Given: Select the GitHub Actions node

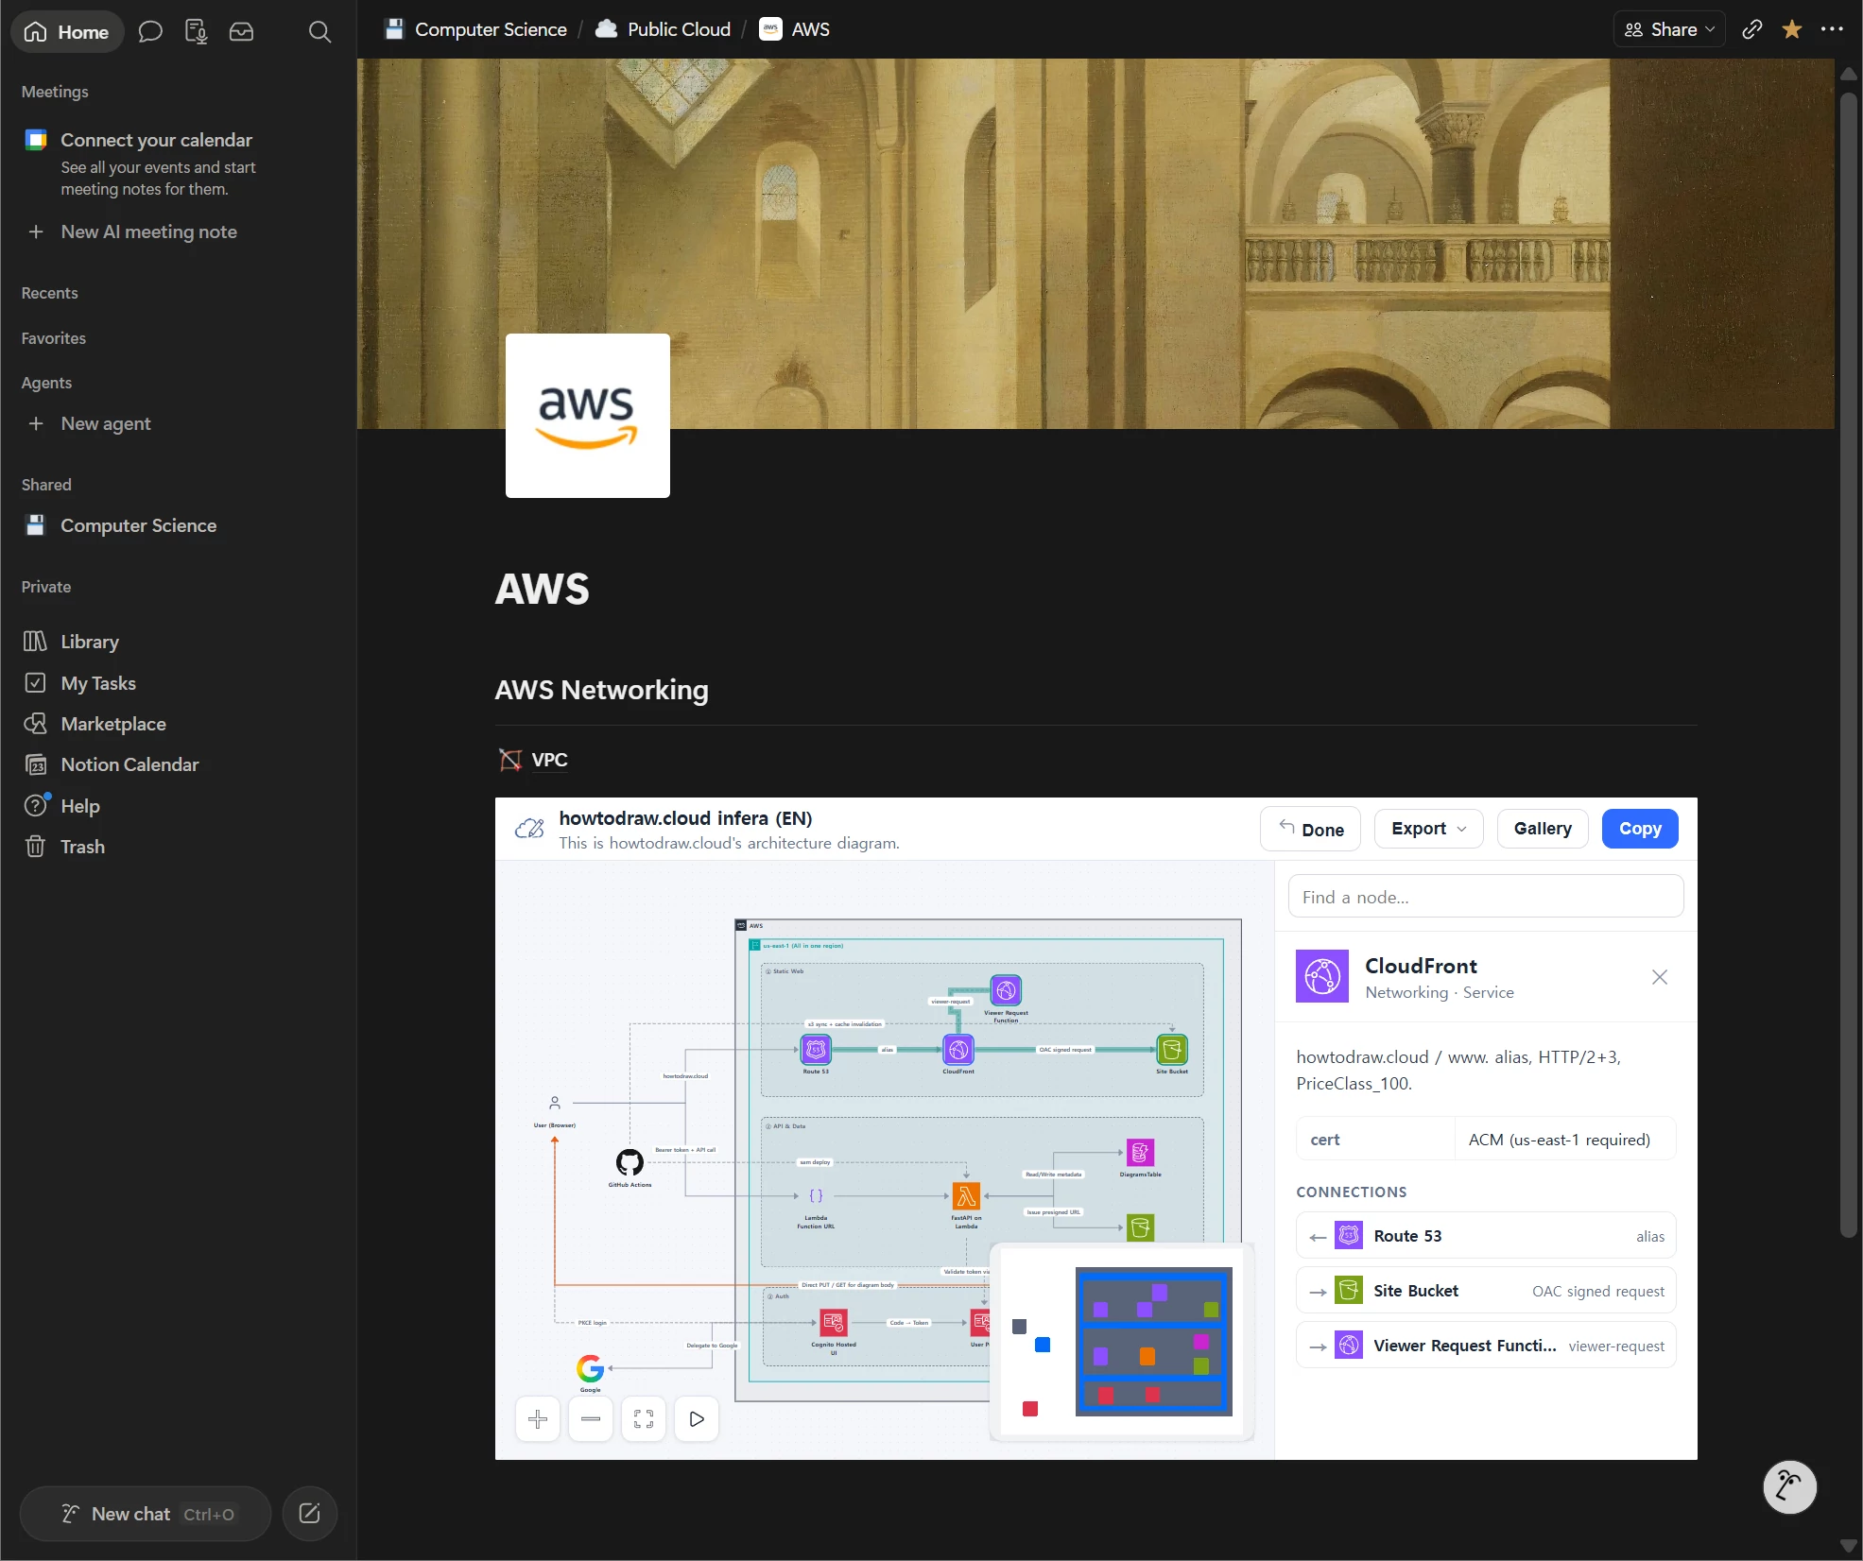Looking at the screenshot, I should (x=630, y=1162).
